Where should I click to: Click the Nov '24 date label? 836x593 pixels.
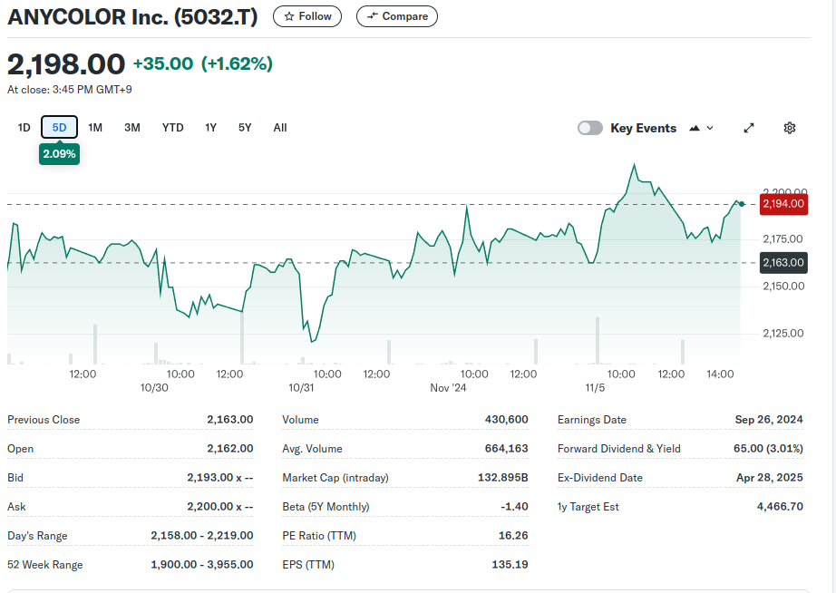click(x=448, y=388)
